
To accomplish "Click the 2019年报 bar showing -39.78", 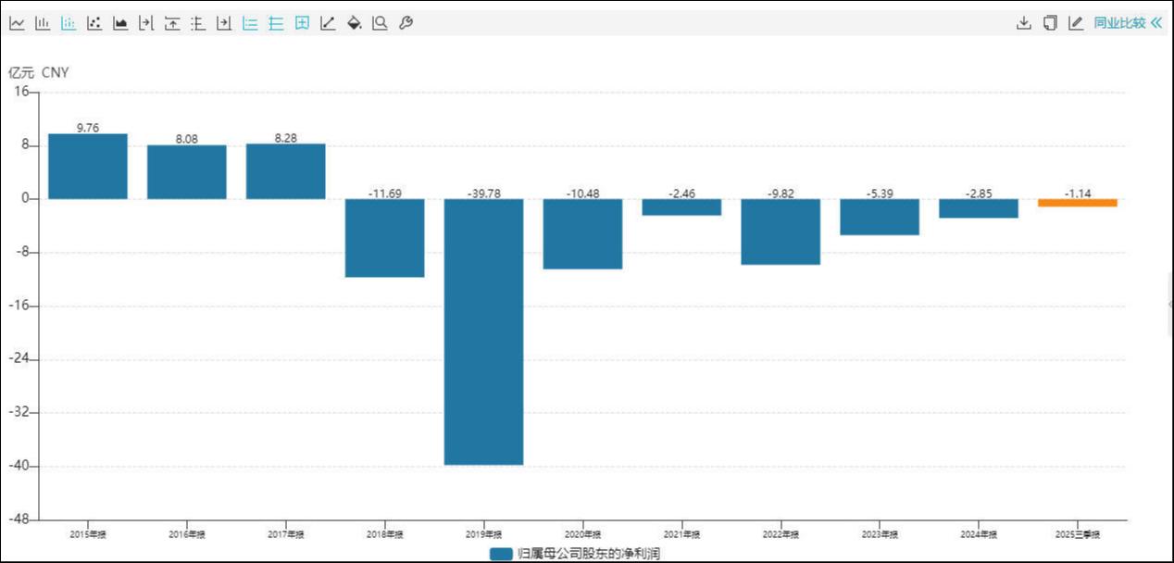I will [x=483, y=332].
